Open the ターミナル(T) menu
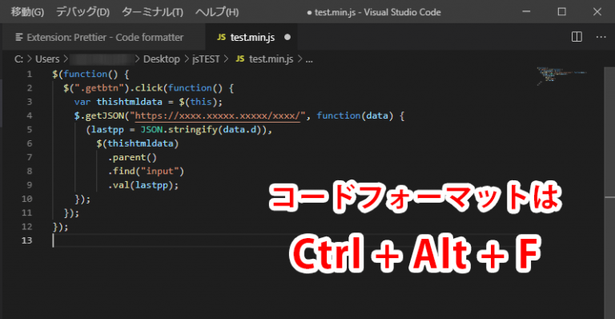Viewport: 615px width, 319px height. point(152,12)
